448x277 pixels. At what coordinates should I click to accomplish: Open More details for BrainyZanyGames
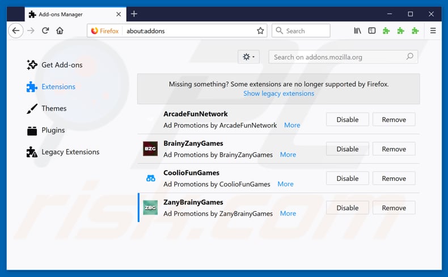(x=288, y=155)
